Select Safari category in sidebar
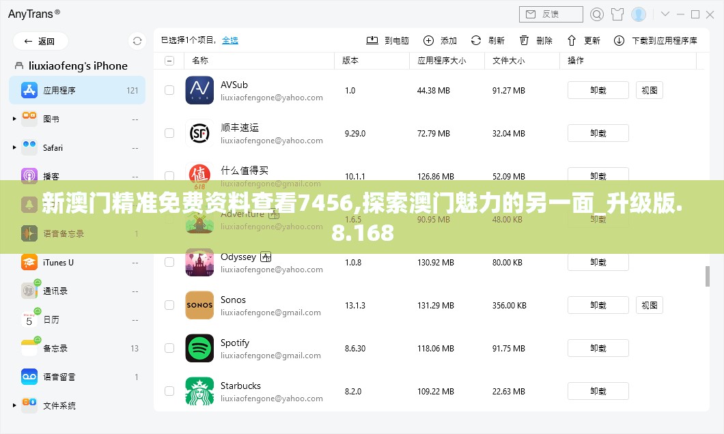The width and height of the screenshot is (724, 434). (x=77, y=147)
